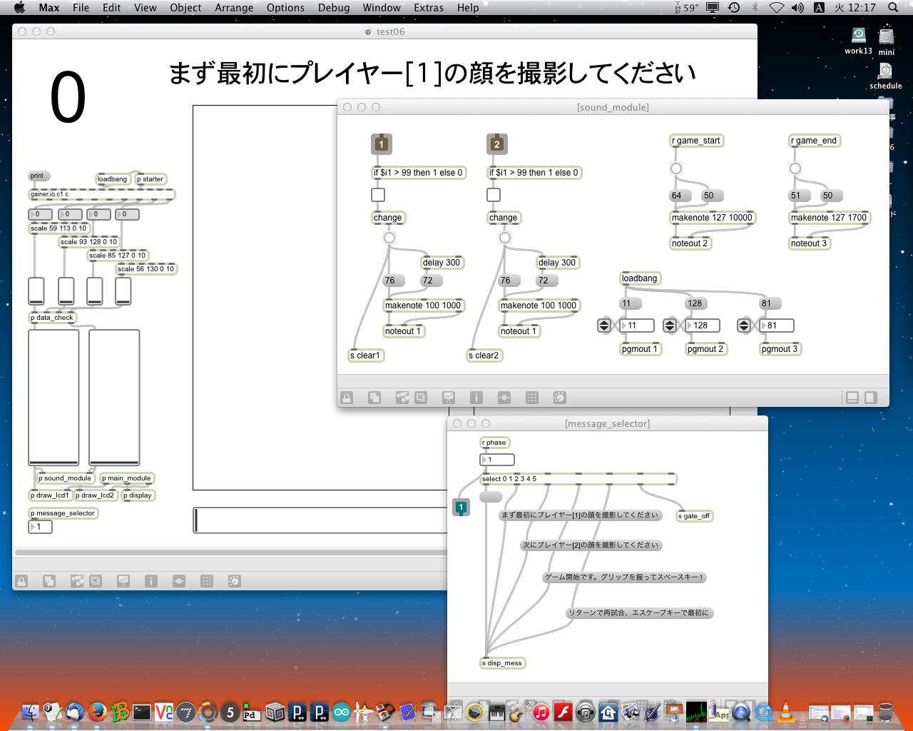The image size is (913, 731).
Task: Open inspector icon in test06 window toolbar
Action: 151,581
